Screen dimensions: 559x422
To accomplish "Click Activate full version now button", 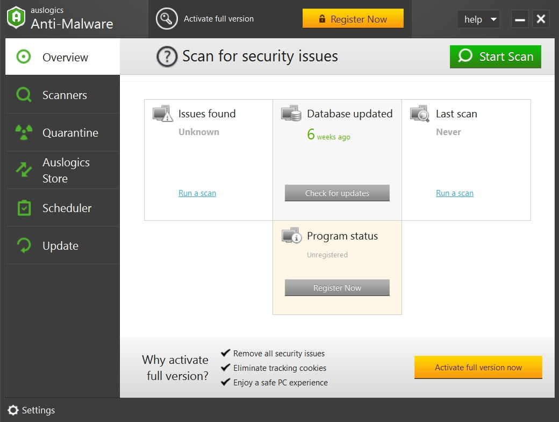I will pyautogui.click(x=478, y=368).
